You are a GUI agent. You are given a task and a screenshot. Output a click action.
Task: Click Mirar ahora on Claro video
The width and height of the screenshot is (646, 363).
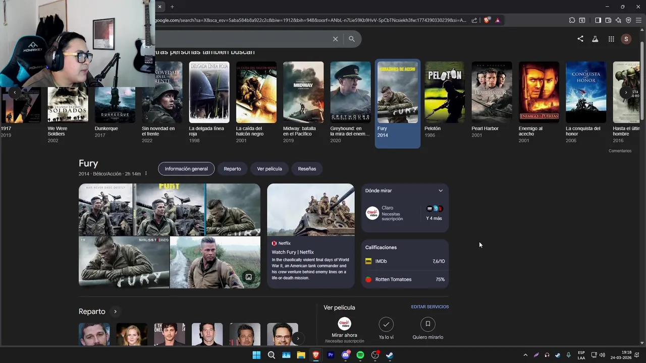344,330
